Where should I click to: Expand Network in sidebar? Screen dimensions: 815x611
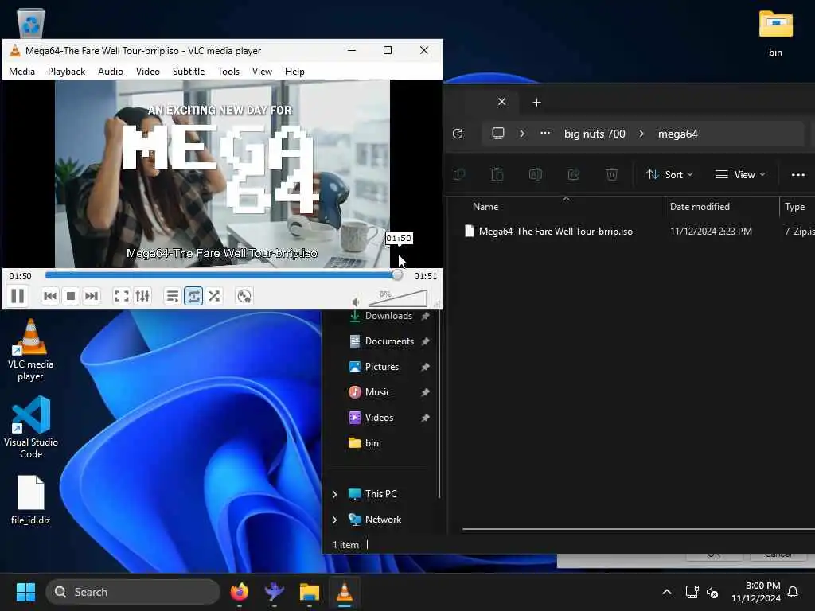[335, 520]
